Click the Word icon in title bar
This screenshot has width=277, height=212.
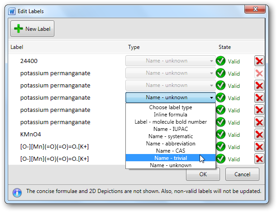(x=12, y=11)
